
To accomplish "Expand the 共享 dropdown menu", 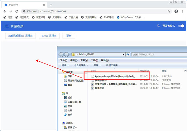I will click(97, 65).
